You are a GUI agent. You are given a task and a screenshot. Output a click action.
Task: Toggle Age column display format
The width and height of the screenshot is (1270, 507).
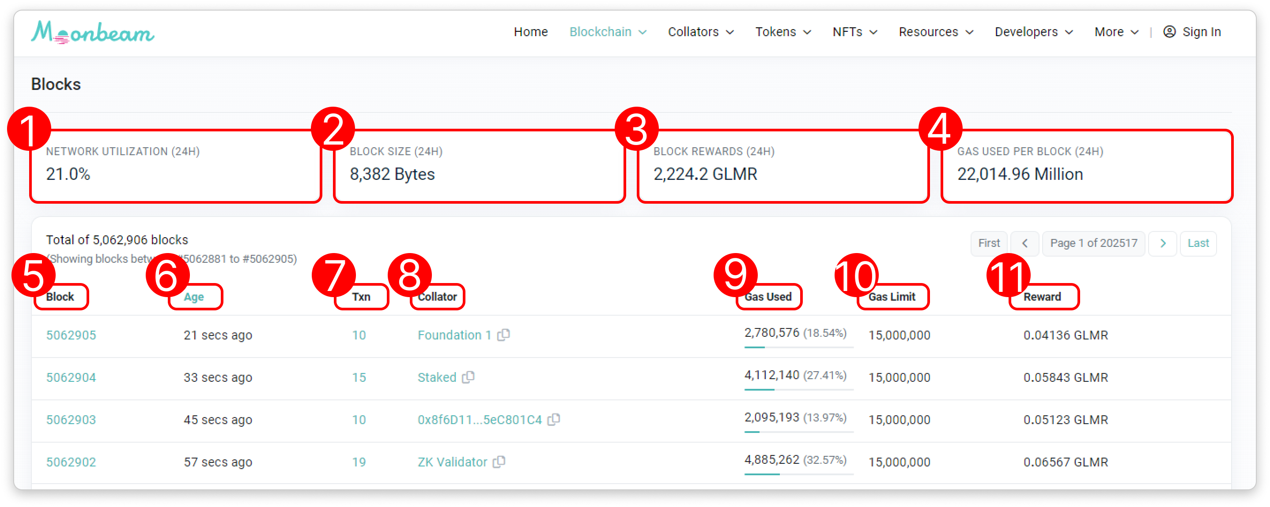coord(194,297)
